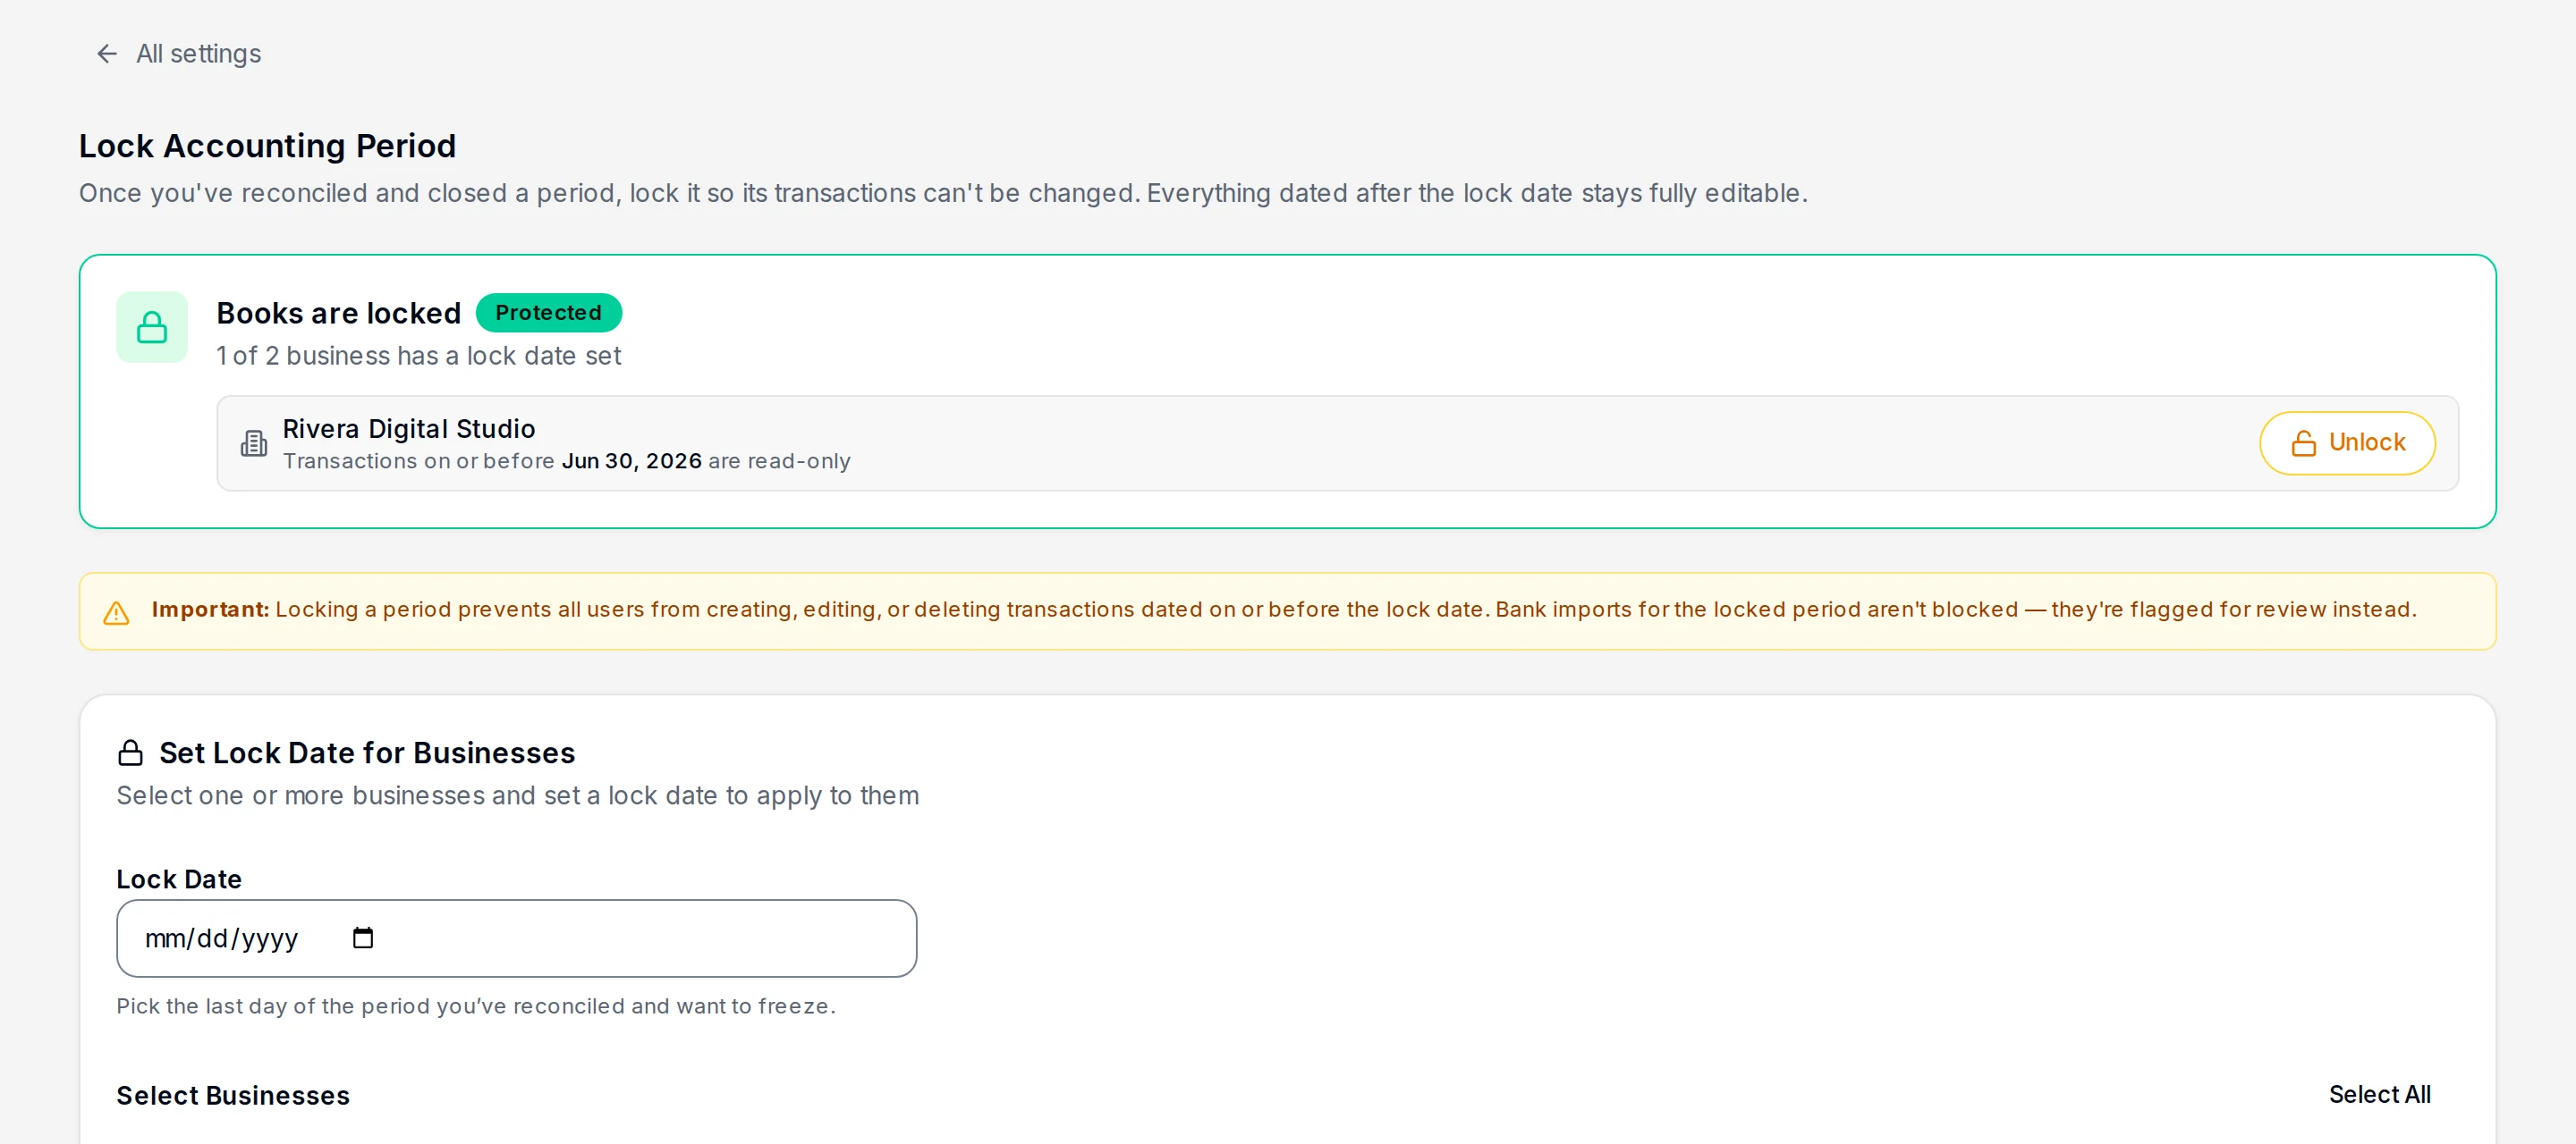Select the 'Rivera Digital Studio' name text
This screenshot has width=2576, height=1144.
click(409, 429)
